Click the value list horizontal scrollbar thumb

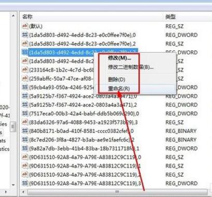pos(117,192)
